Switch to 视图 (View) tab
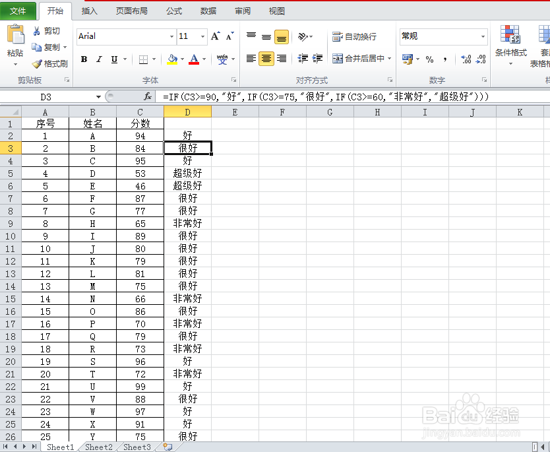 (x=276, y=11)
